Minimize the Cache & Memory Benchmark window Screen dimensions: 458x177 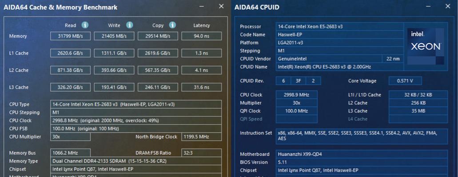202,6
